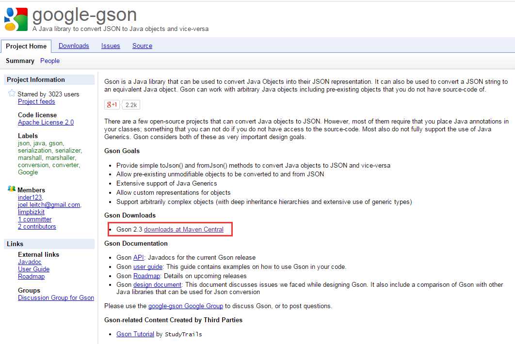Go to the Source tab

pyautogui.click(x=142, y=46)
